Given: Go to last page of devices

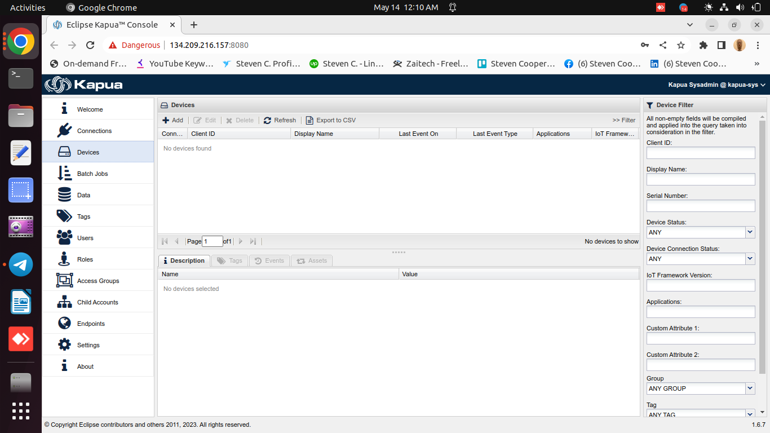Looking at the screenshot, I should pos(253,241).
